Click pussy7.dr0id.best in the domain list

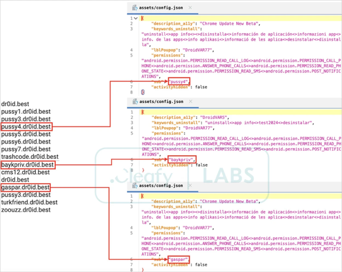coord(26,149)
